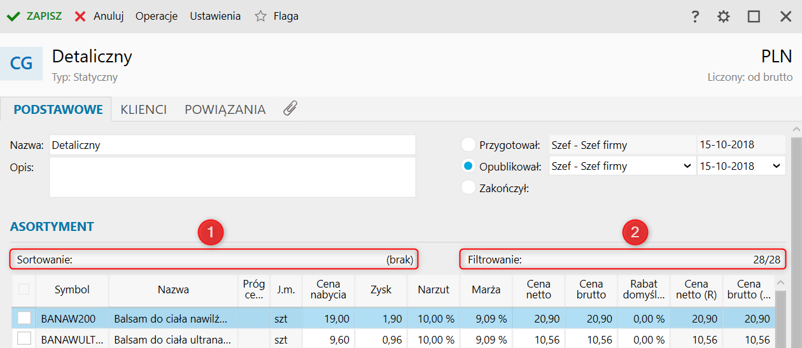Tick the checkbox for row BANAW200
The image size is (802, 348).
(x=24, y=317)
